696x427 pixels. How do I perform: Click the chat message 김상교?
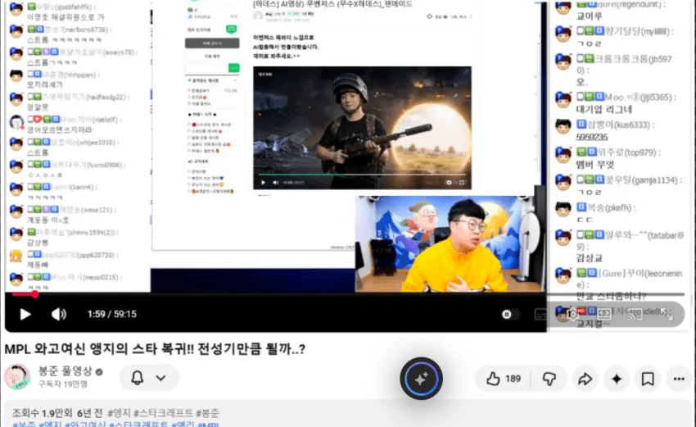coord(589,258)
